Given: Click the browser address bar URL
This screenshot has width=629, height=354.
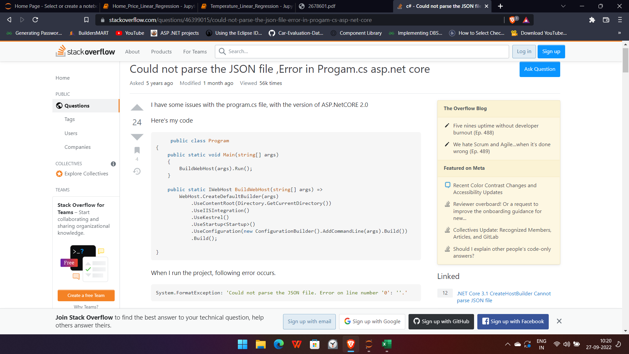Looking at the screenshot, I should point(240,20).
